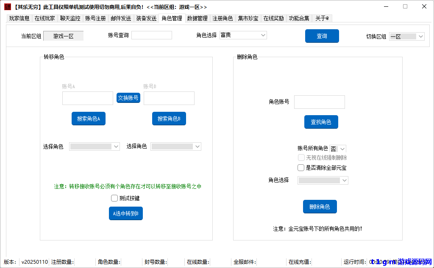Switch to the 数据管理 data management tab
434x268 pixels.
[197, 18]
